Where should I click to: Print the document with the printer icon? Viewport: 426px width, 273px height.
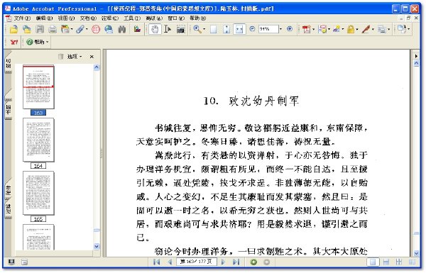53,29
